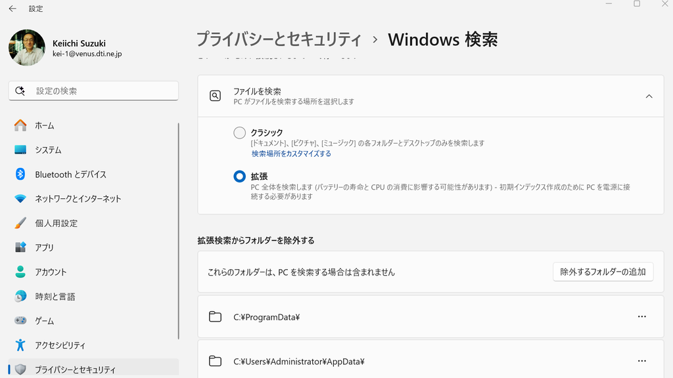This screenshot has height=378, width=673.
Task: Click folder icon for C:¥ProgramData¥
Action: (215, 317)
